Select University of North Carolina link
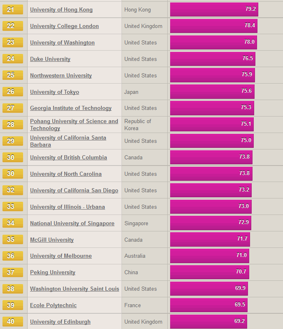 [x=66, y=174]
